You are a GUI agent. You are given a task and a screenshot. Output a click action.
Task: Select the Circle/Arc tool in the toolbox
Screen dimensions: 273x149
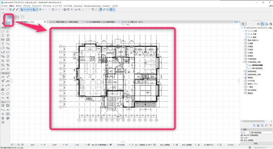pos(3,94)
